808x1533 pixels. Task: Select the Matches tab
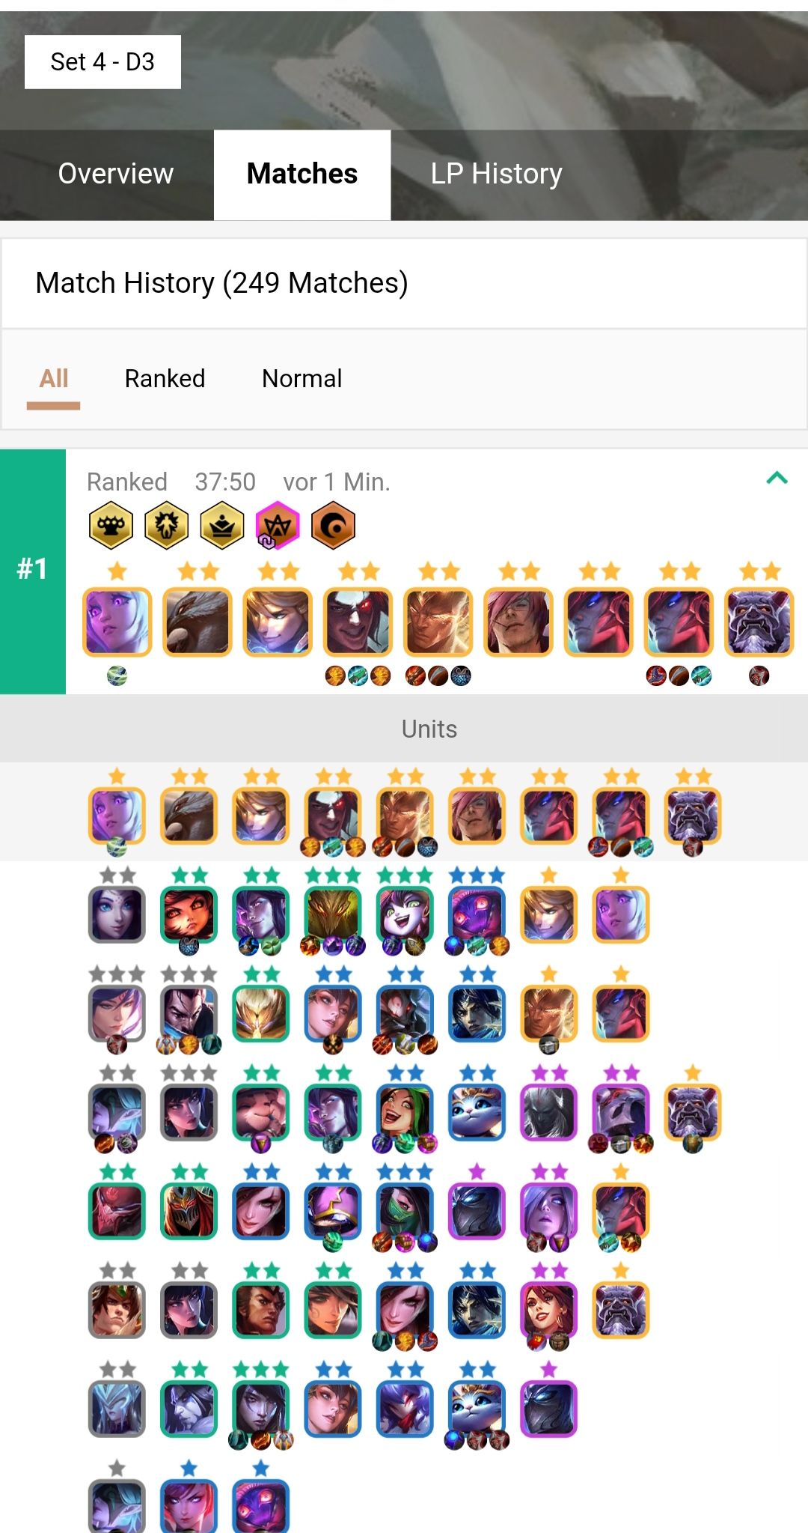[302, 174]
